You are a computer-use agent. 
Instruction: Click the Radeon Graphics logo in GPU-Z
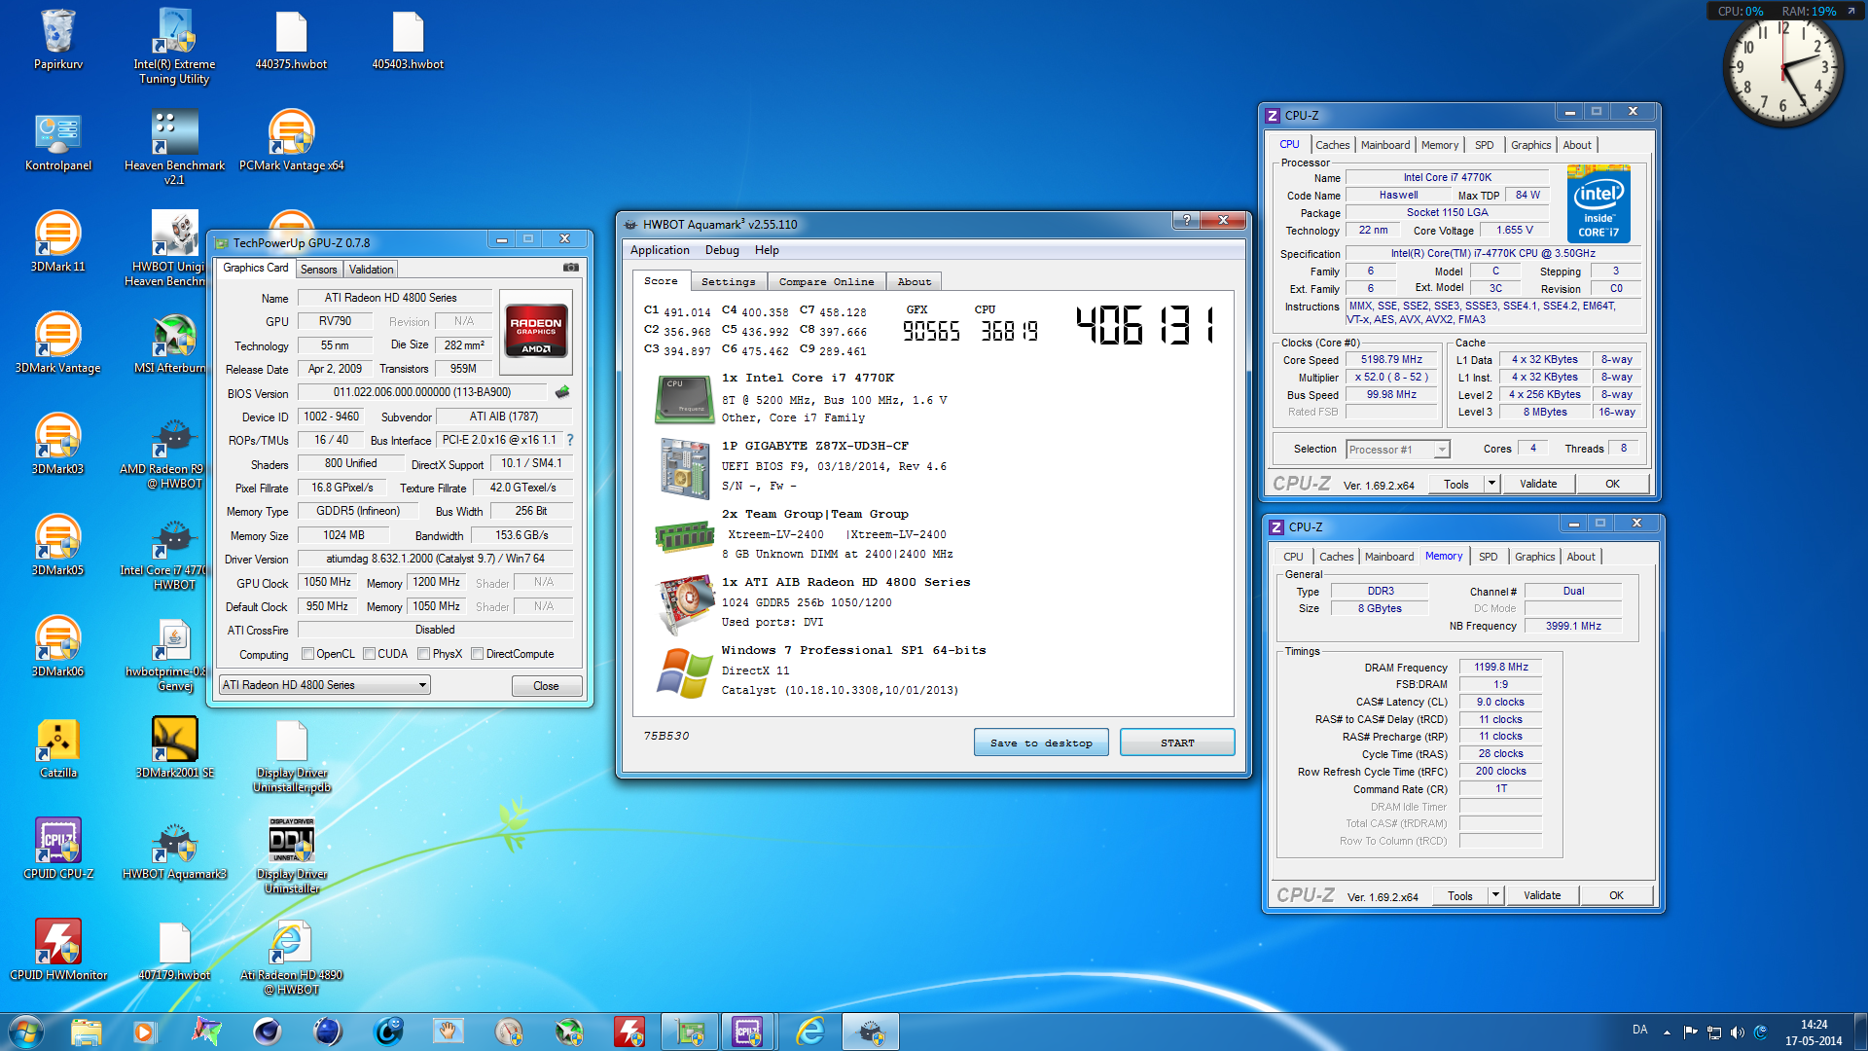(536, 332)
